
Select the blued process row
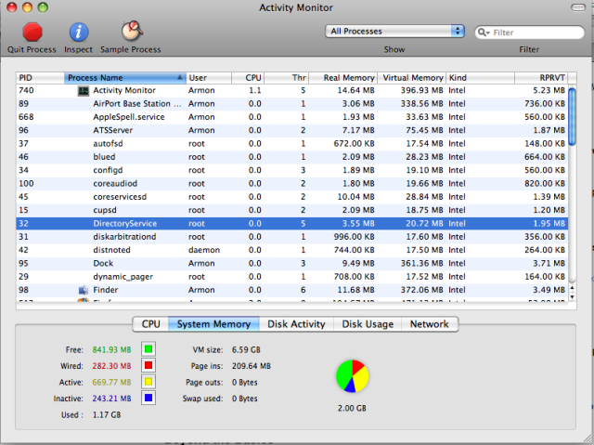[x=291, y=157]
